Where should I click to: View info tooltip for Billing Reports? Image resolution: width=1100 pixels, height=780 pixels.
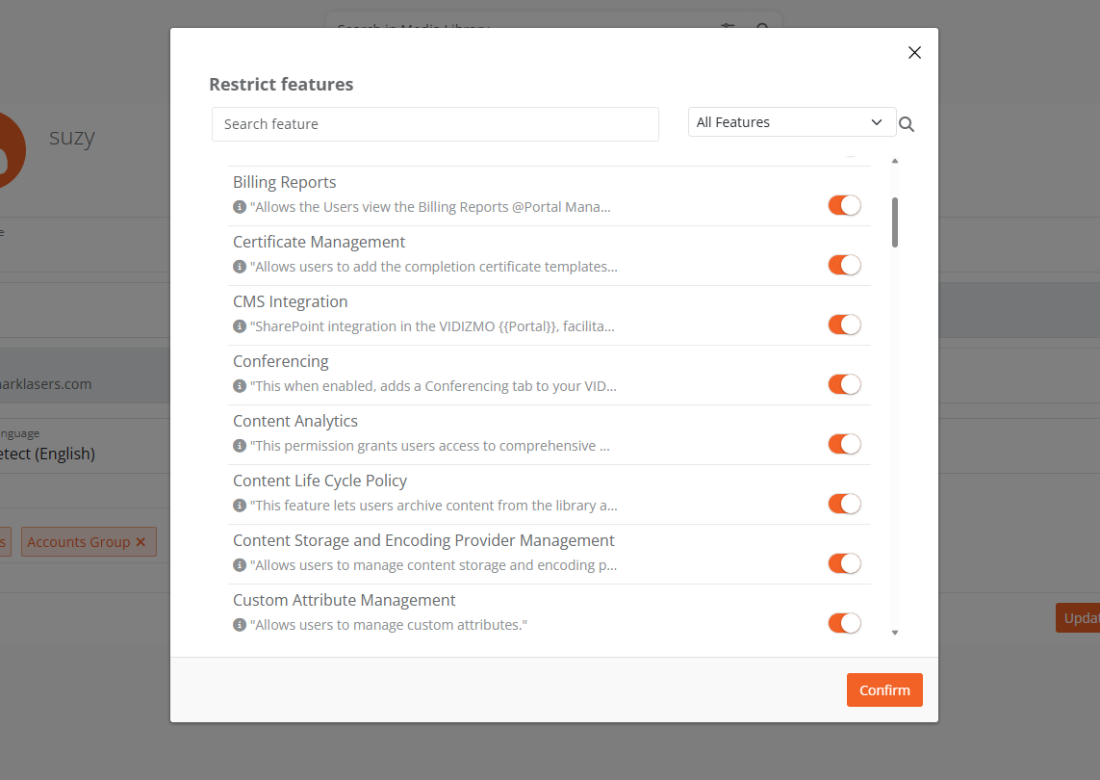(x=238, y=206)
